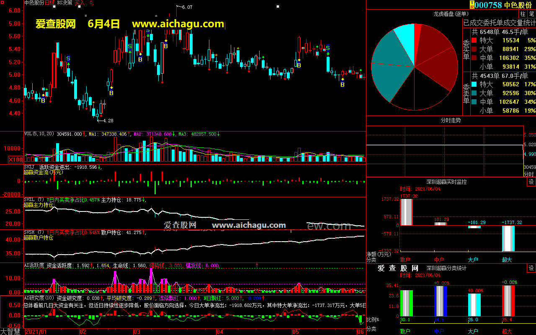Click the red 超大 bar in 分类统计
The width and height of the screenshot is (536, 335).
pos(508,301)
